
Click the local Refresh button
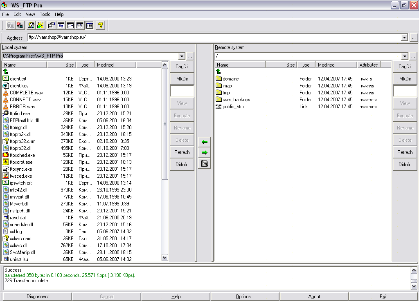182,152
